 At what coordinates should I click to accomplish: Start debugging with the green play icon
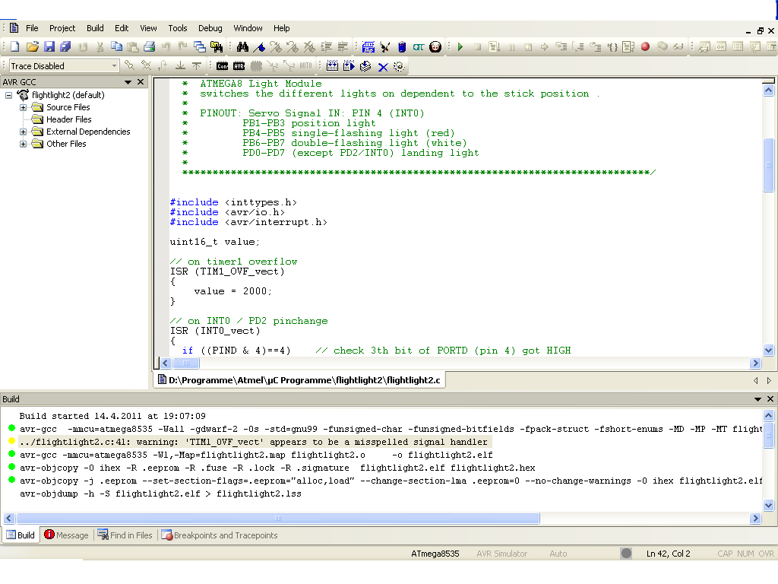[x=460, y=46]
